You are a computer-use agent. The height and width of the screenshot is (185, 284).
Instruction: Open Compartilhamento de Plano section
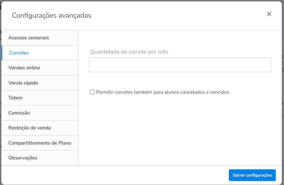pos(40,143)
